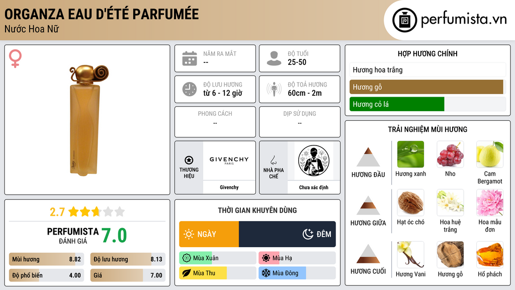Image resolution: width=515 pixels, height=290 pixels.
Task: Click the dark Đêm time segment
Action: click(287, 234)
